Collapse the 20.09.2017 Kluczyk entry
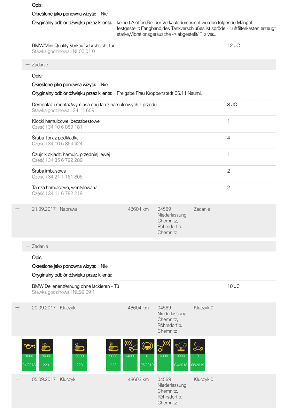The width and height of the screenshot is (288, 408). [17, 308]
